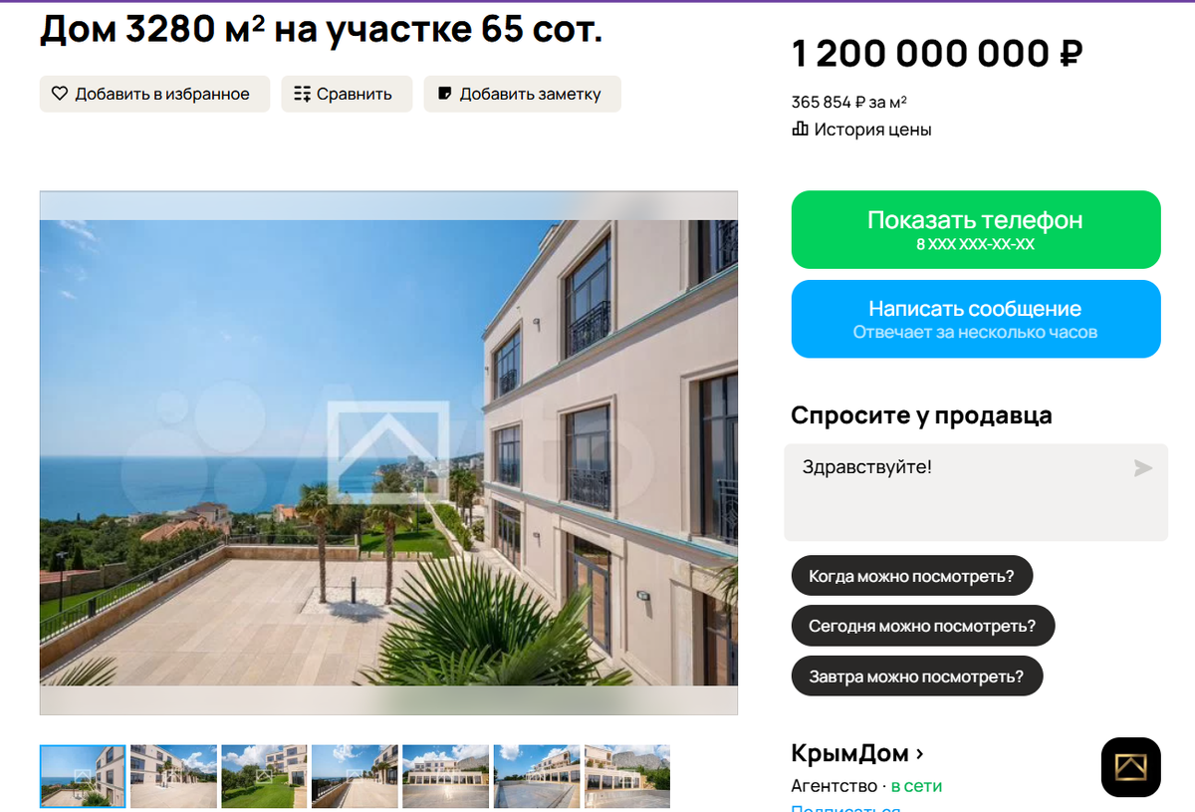Select the third thumbnail with green lawn
This screenshot has height=812, width=1195.
pyautogui.click(x=264, y=776)
